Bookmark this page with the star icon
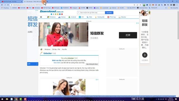Screen dimensions: 179x101 pyautogui.click(x=140, y=5)
